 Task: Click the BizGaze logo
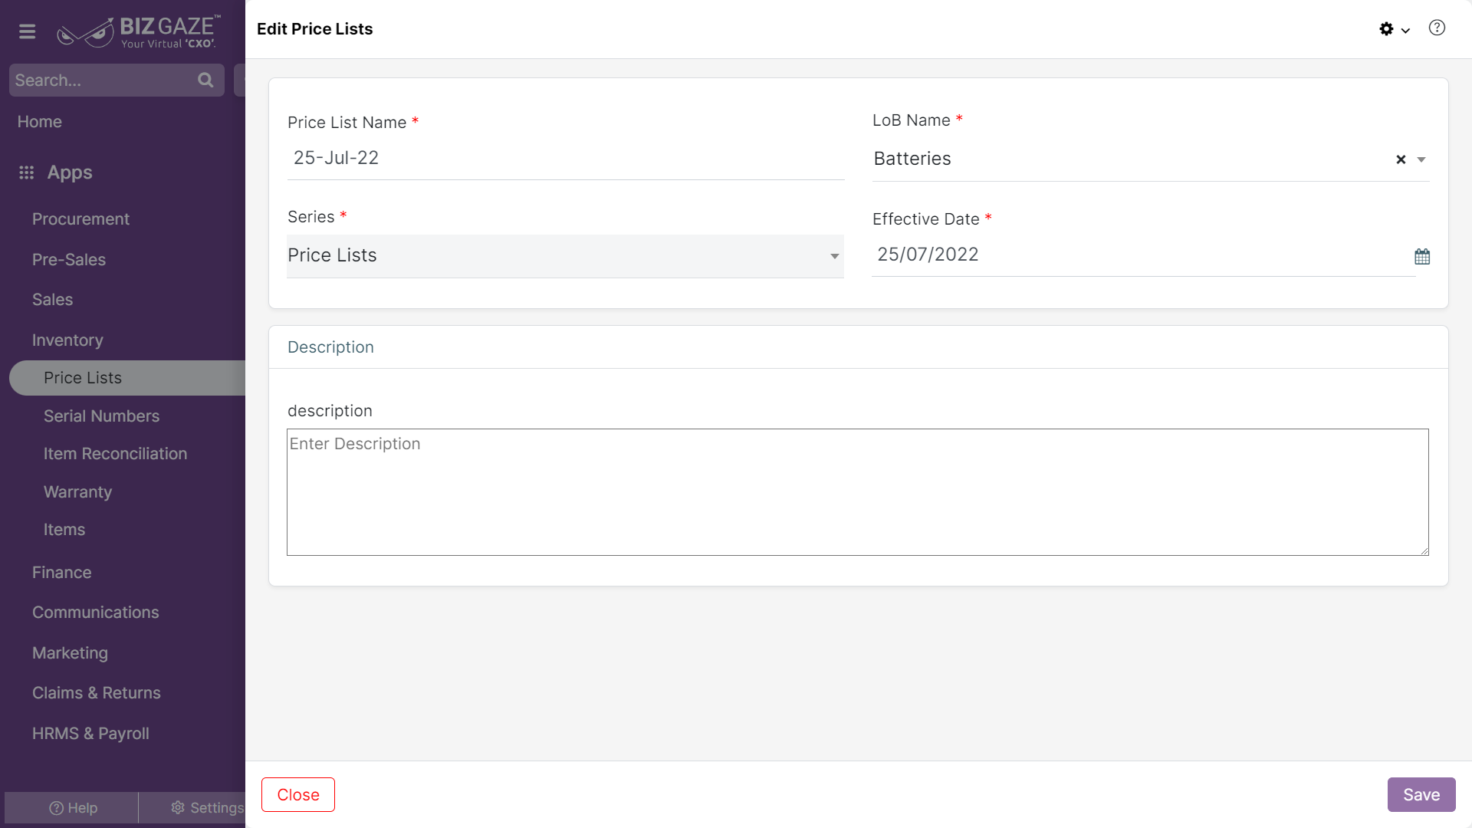(139, 32)
